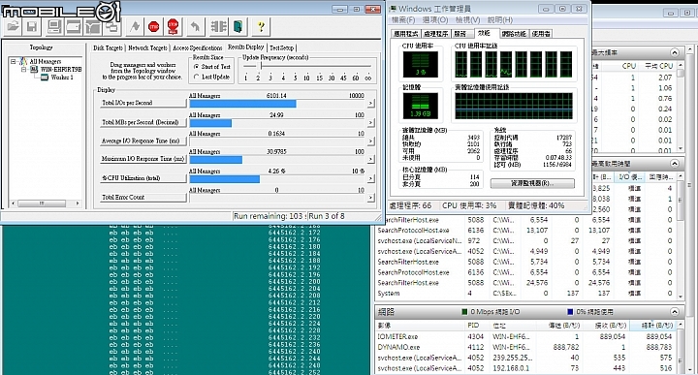Click the Start New Manager computer icon
Viewport: 698px width, 375px height.
coord(54,27)
